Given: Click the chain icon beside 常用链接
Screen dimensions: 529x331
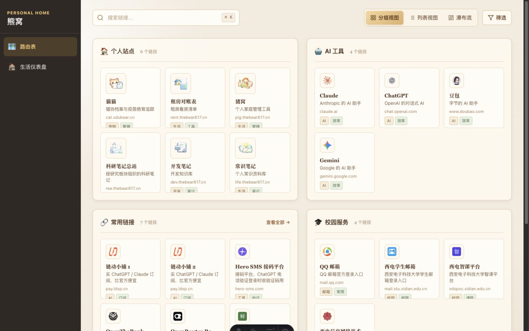Looking at the screenshot, I should pyautogui.click(x=104, y=222).
